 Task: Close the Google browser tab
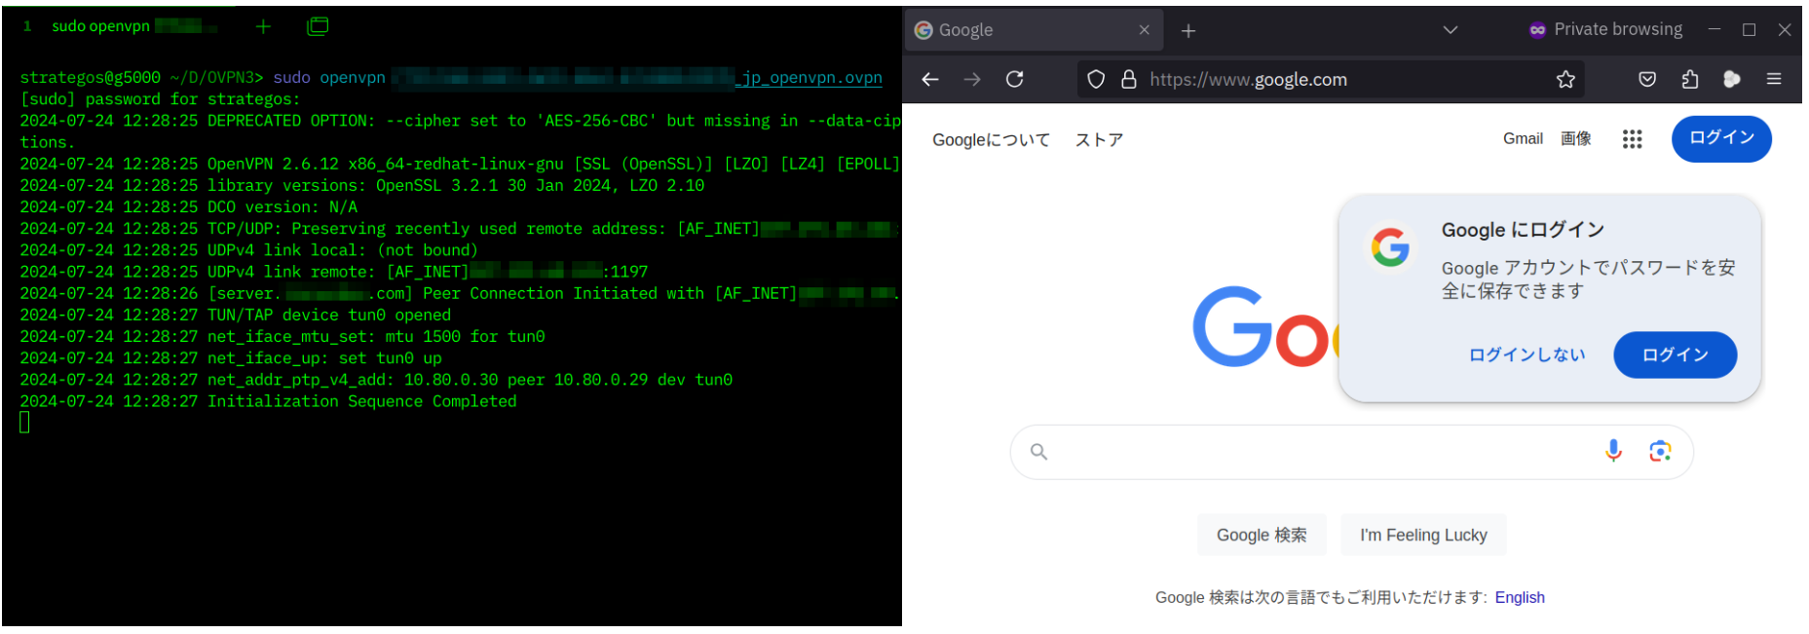click(x=1145, y=30)
